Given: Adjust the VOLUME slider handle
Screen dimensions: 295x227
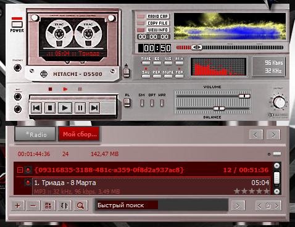Looking at the screenshot, I should point(244,96).
